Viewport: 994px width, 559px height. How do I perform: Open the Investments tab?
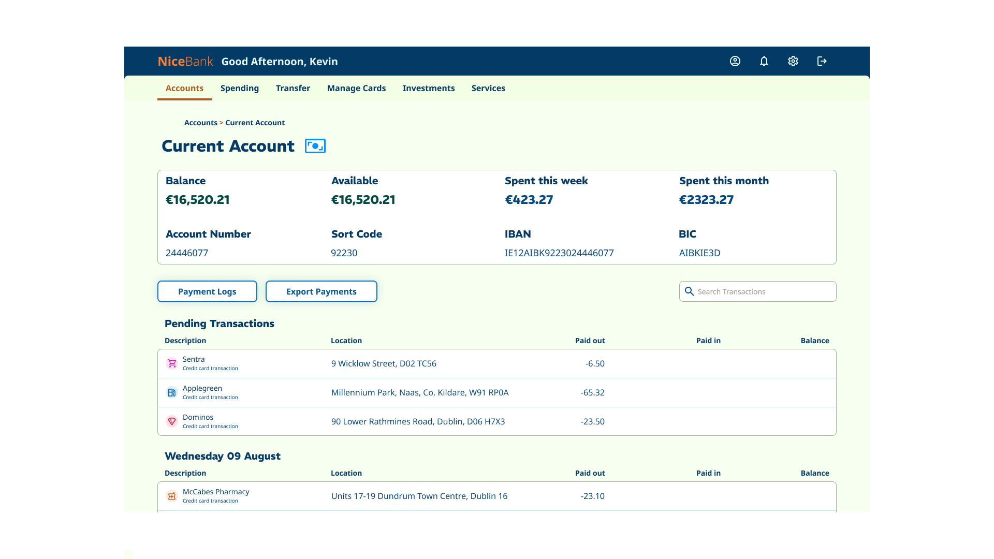(x=428, y=88)
